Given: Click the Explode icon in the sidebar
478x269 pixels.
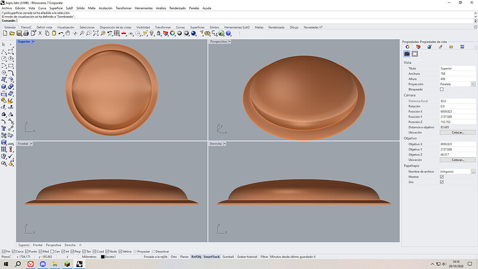Looking at the screenshot, I should 11,100.
